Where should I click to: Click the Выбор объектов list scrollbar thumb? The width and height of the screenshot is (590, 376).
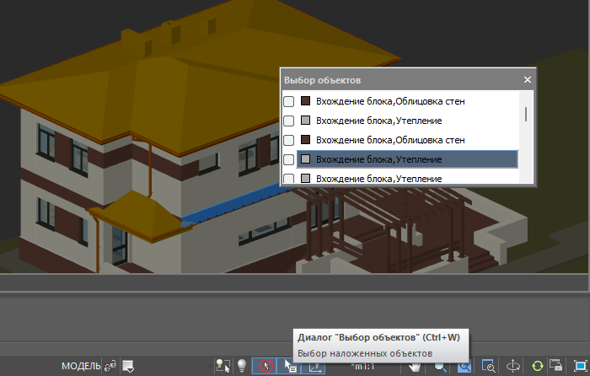(x=526, y=114)
